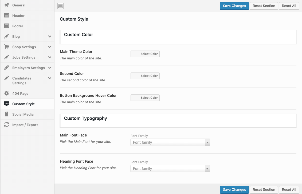Image resolution: width=302 pixels, height=194 pixels.
Task: Open the Main Font Face family dropdown
Action: tap(170, 142)
